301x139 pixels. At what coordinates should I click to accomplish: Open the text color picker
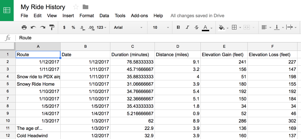click(205, 28)
